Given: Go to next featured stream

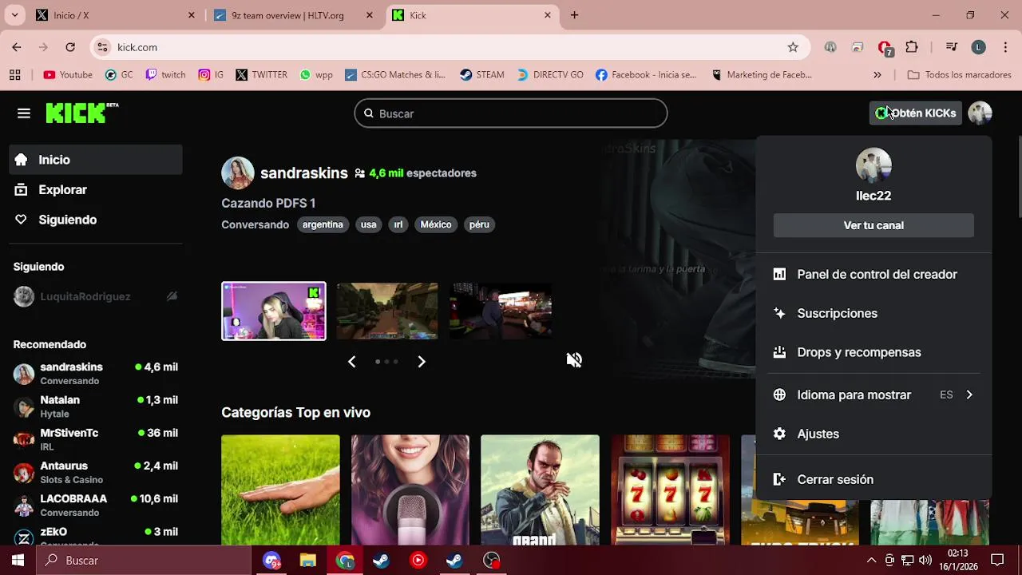Looking at the screenshot, I should pyautogui.click(x=422, y=362).
